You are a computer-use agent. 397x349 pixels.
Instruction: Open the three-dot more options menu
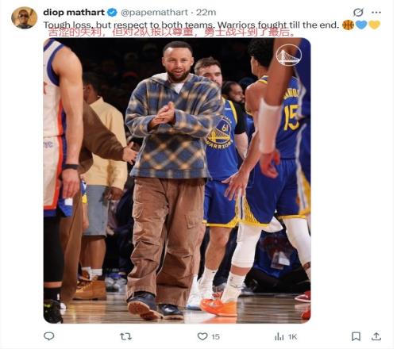(376, 12)
